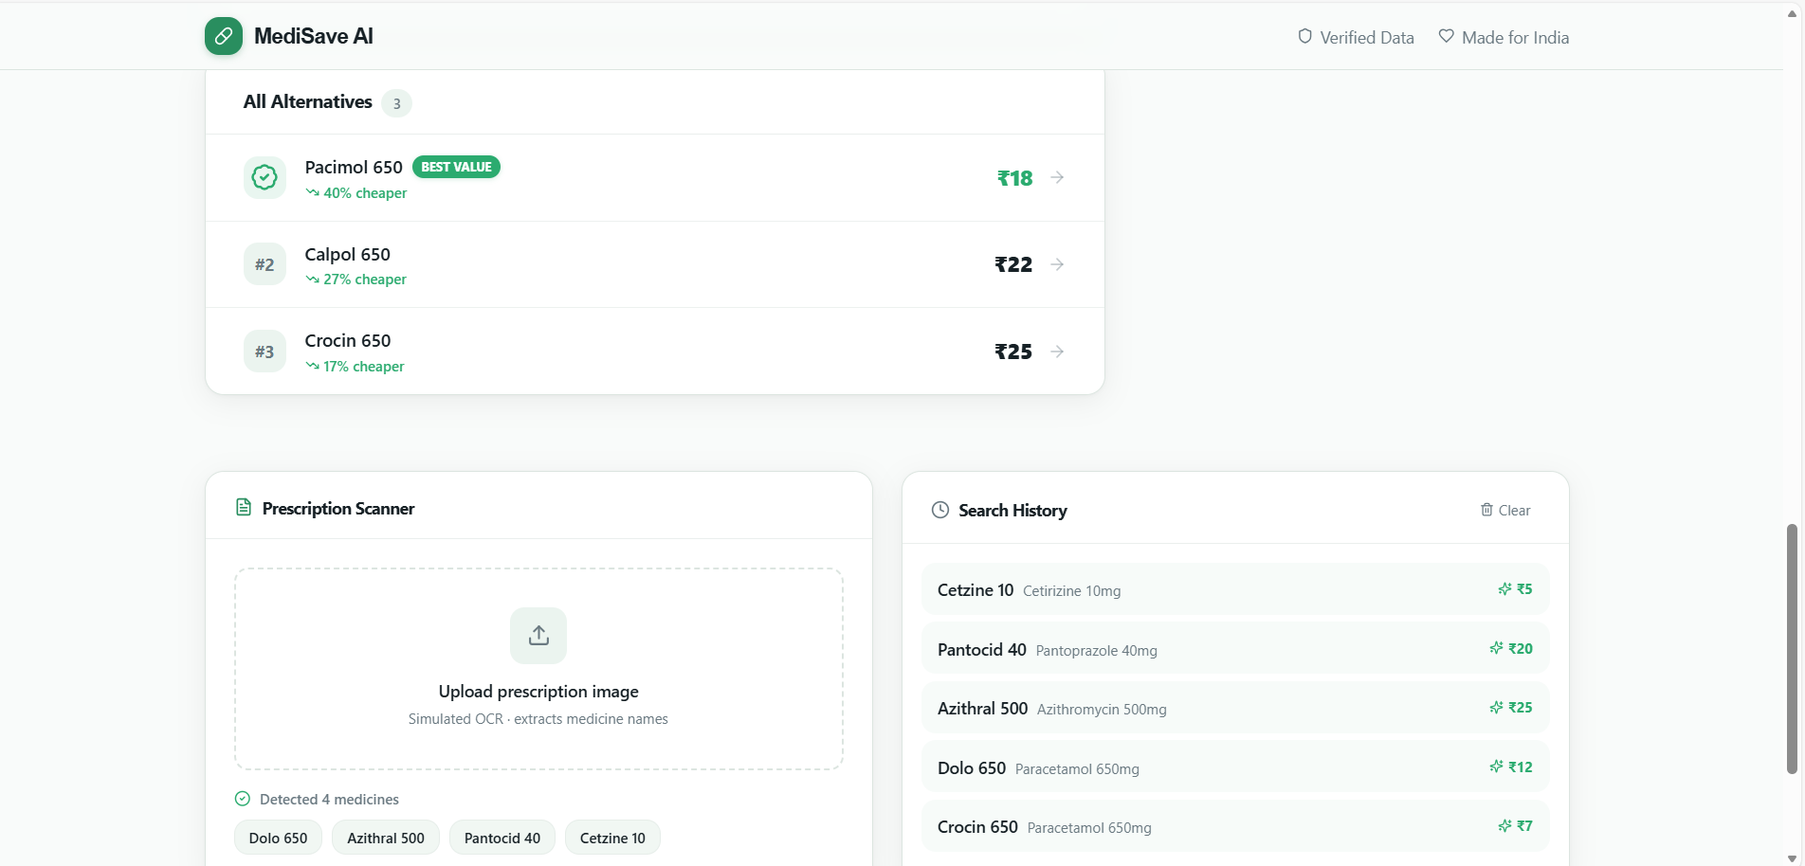
Task: Click the 27% cheaper trend icon
Action: 312,280
